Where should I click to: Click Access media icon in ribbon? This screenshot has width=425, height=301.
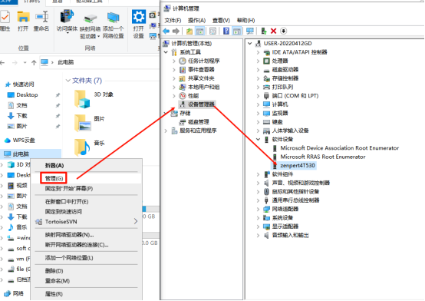coord(67,16)
